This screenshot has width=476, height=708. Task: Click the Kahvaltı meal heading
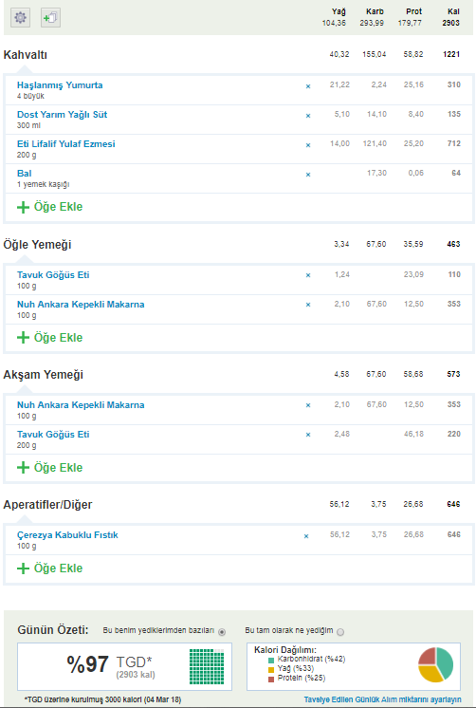click(26, 55)
